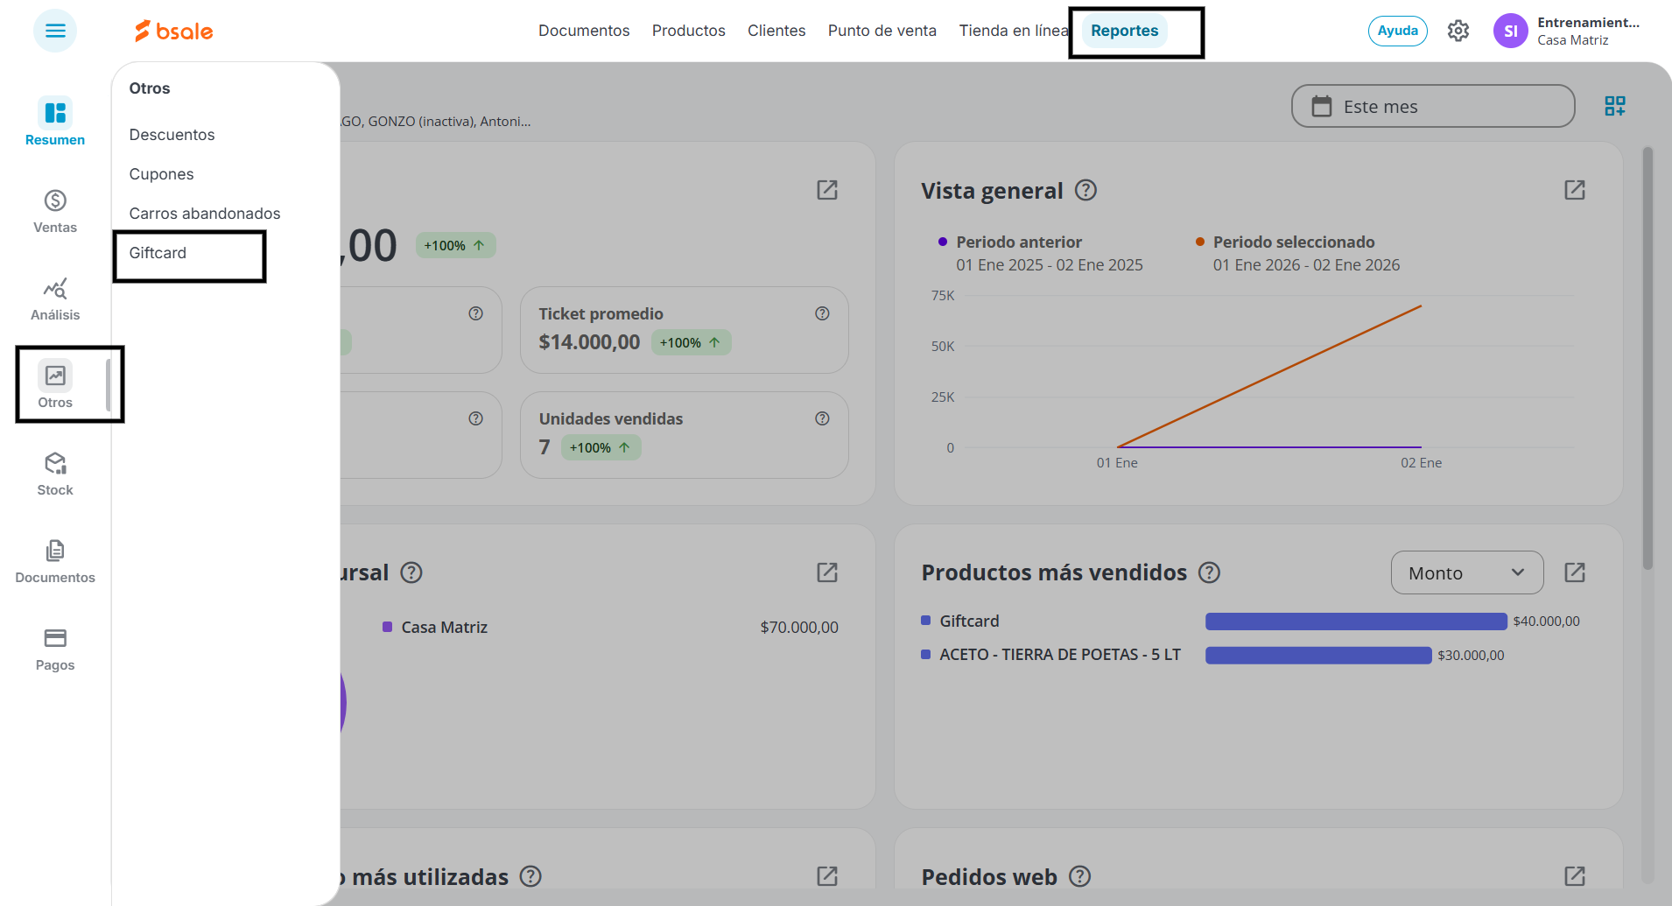The height and width of the screenshot is (906, 1672).
Task: Click the customize dashboard widgets icon
Action: tap(1615, 106)
